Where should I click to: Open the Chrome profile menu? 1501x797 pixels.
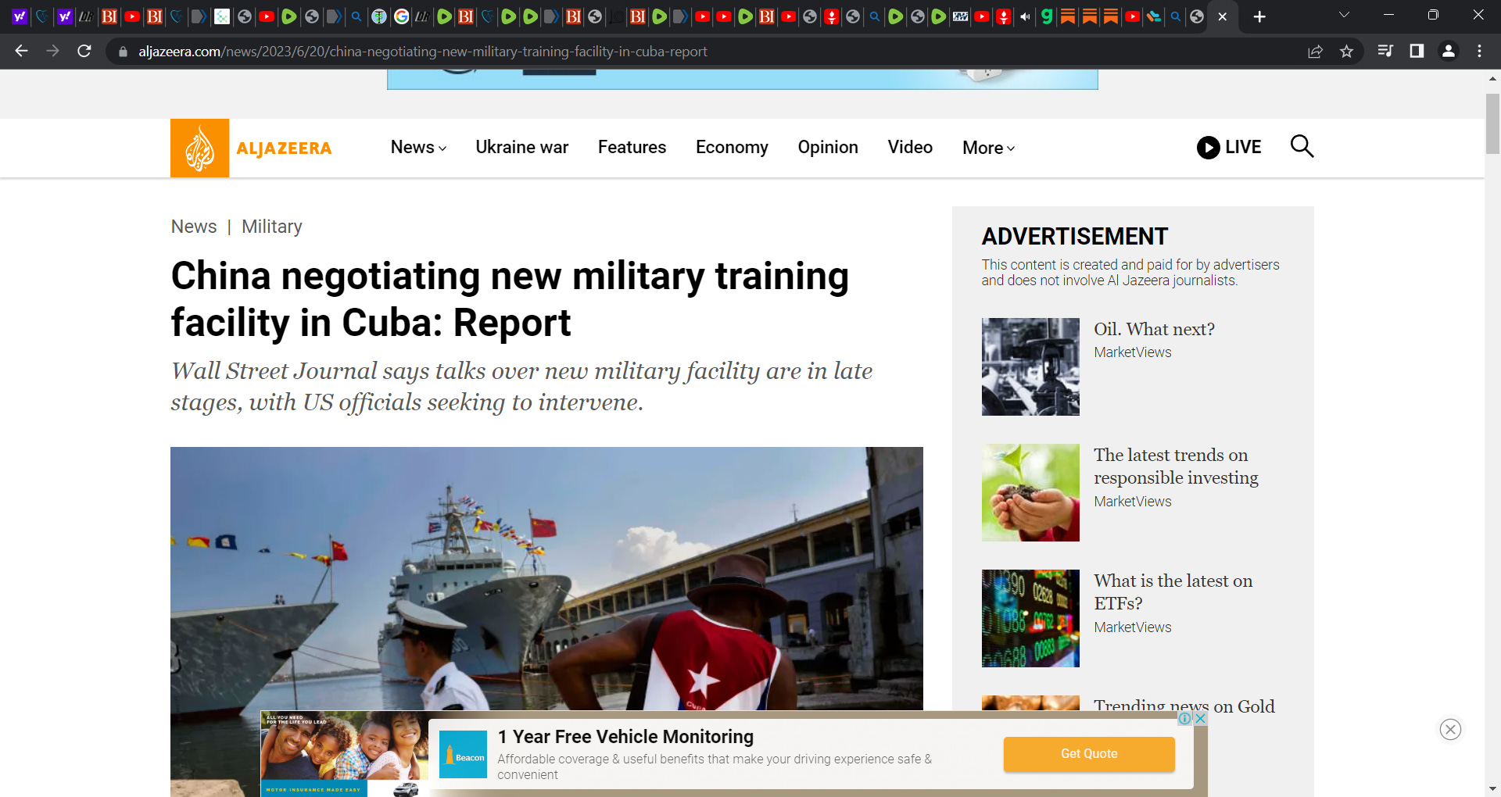(1448, 51)
